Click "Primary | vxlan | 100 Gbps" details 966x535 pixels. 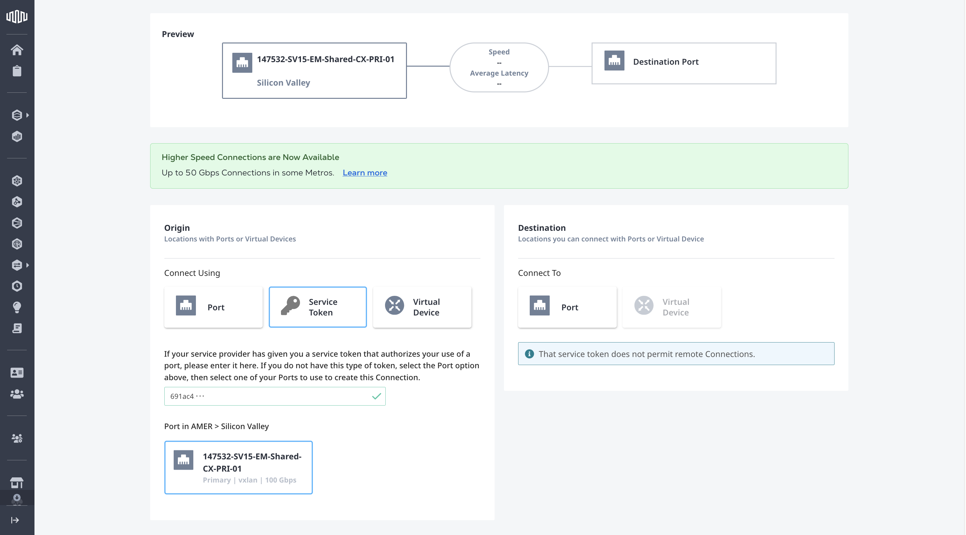point(249,480)
